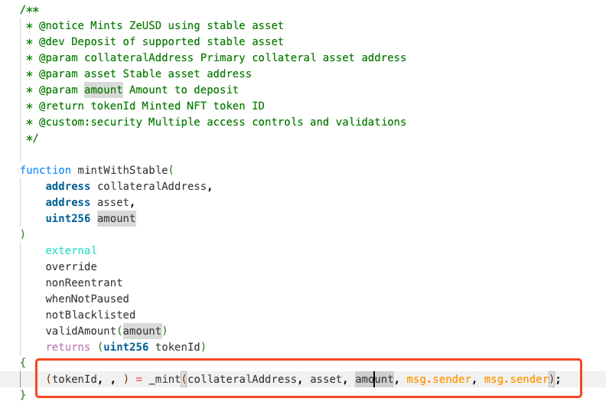Click the 'nonReentrant' modifier
Viewport: 606px width, 418px height.
(84, 282)
